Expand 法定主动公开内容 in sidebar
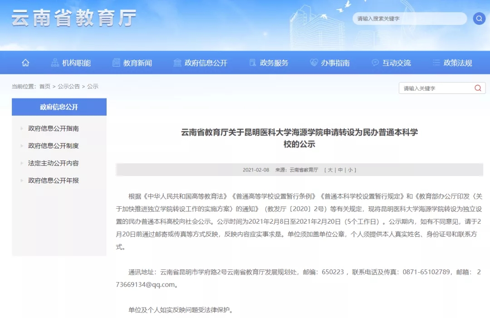The image size is (490, 318). click(54, 163)
